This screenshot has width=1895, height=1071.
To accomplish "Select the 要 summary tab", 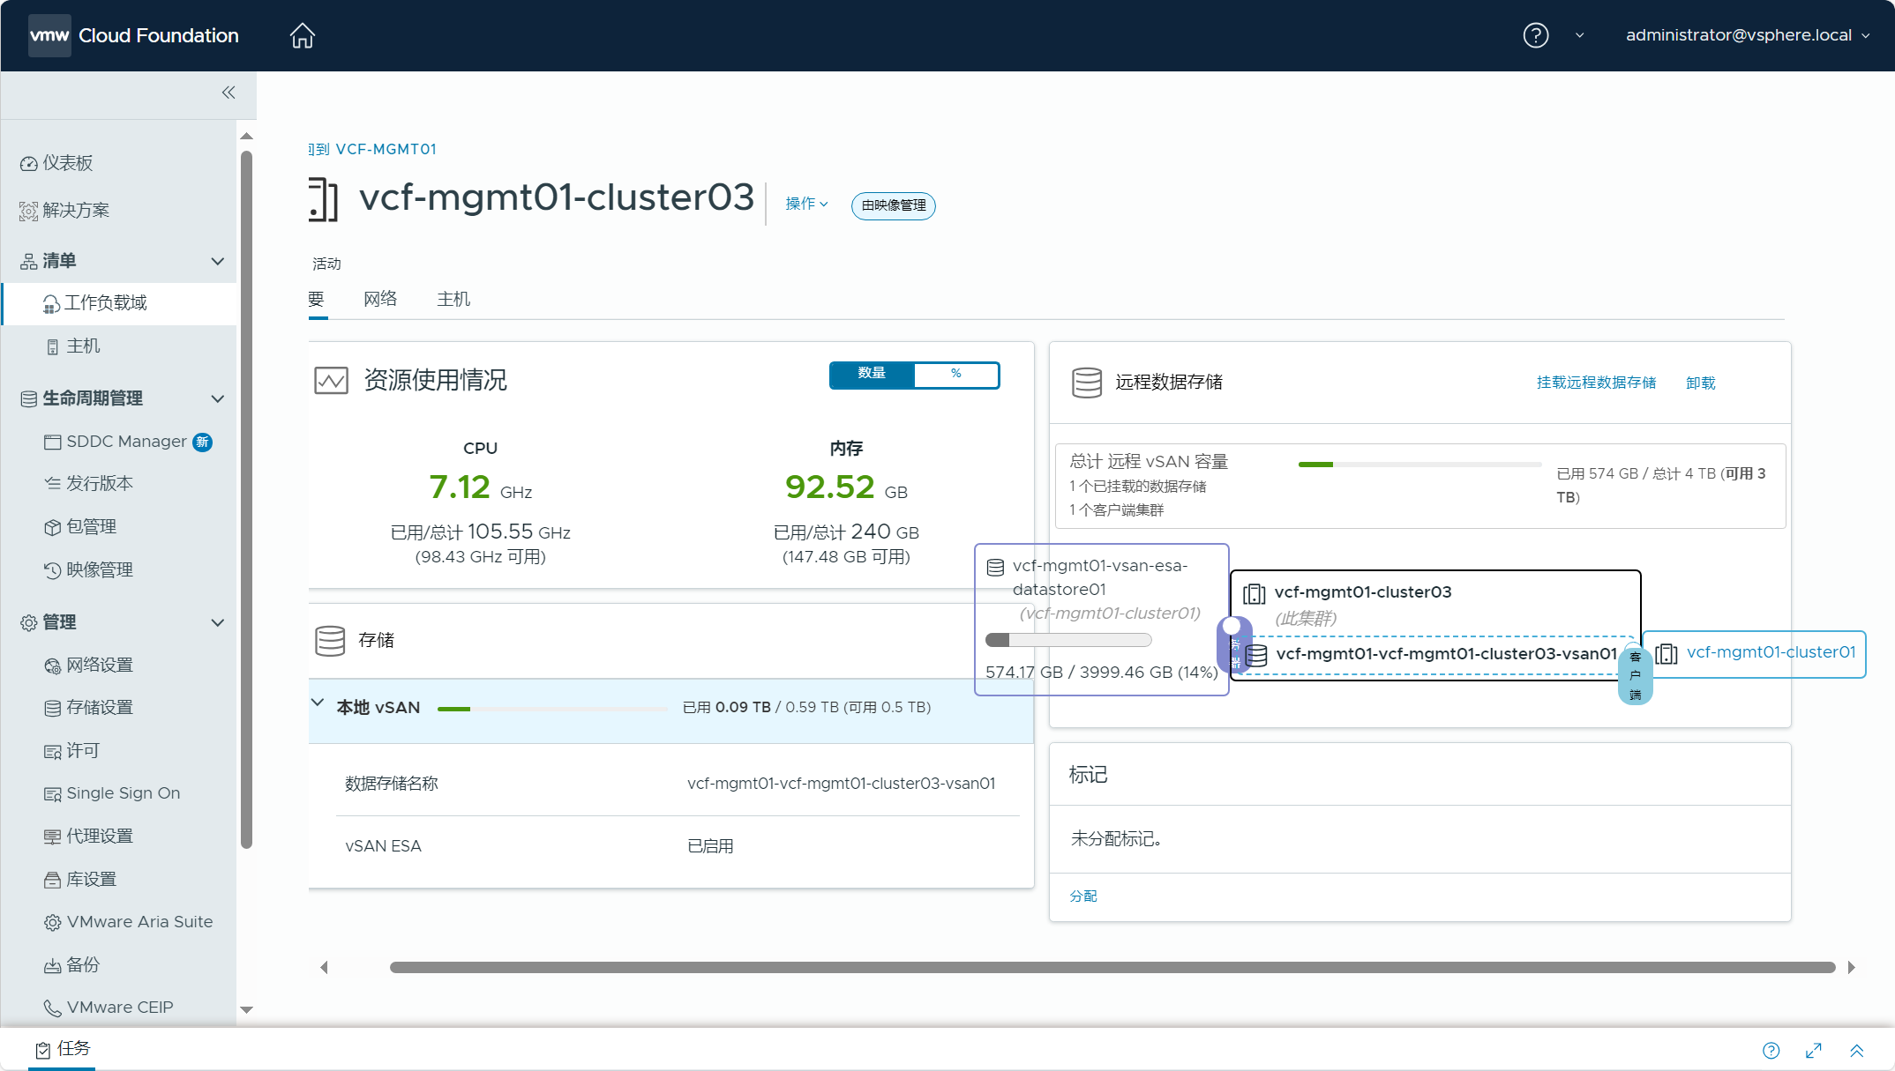I will point(317,299).
